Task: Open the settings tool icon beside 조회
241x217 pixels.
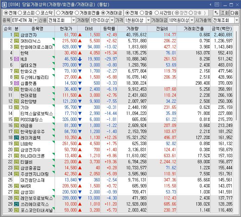Action: 216,13
